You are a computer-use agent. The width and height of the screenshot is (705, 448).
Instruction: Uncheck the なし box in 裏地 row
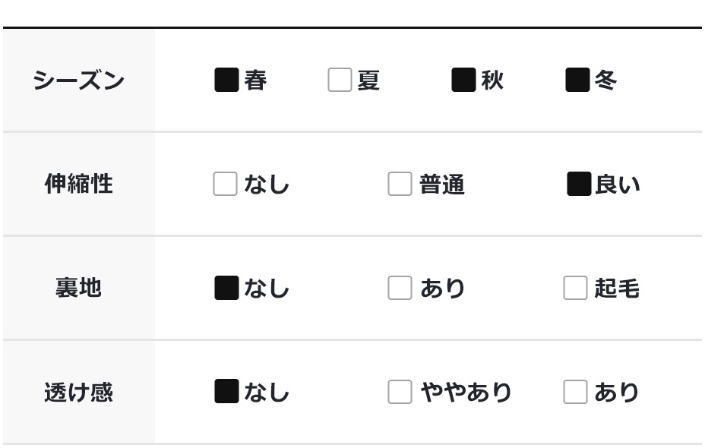tap(226, 289)
